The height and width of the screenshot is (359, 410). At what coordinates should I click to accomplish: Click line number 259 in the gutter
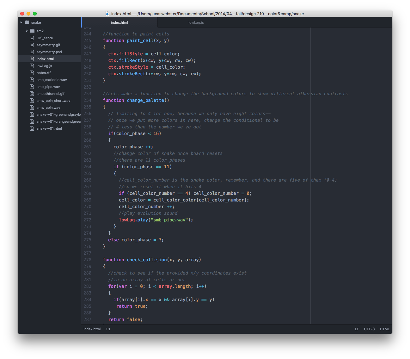87,133
